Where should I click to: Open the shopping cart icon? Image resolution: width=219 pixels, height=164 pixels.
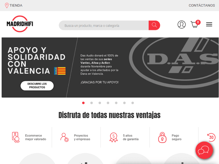[x=194, y=24]
